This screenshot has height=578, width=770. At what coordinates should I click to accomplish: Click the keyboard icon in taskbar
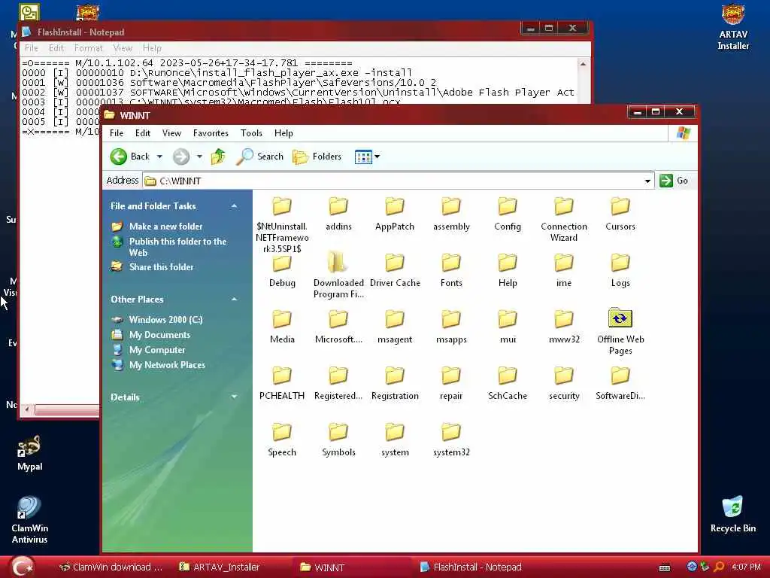(665, 567)
